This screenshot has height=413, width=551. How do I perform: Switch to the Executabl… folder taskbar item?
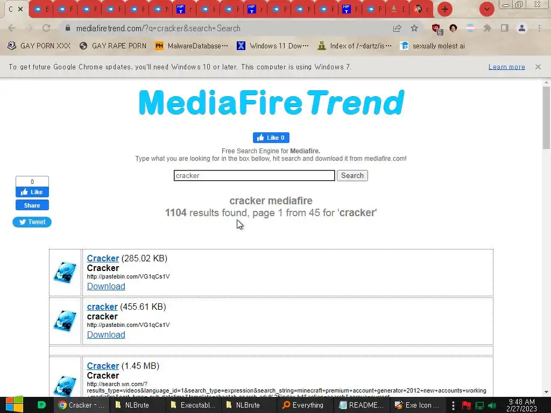(193, 405)
